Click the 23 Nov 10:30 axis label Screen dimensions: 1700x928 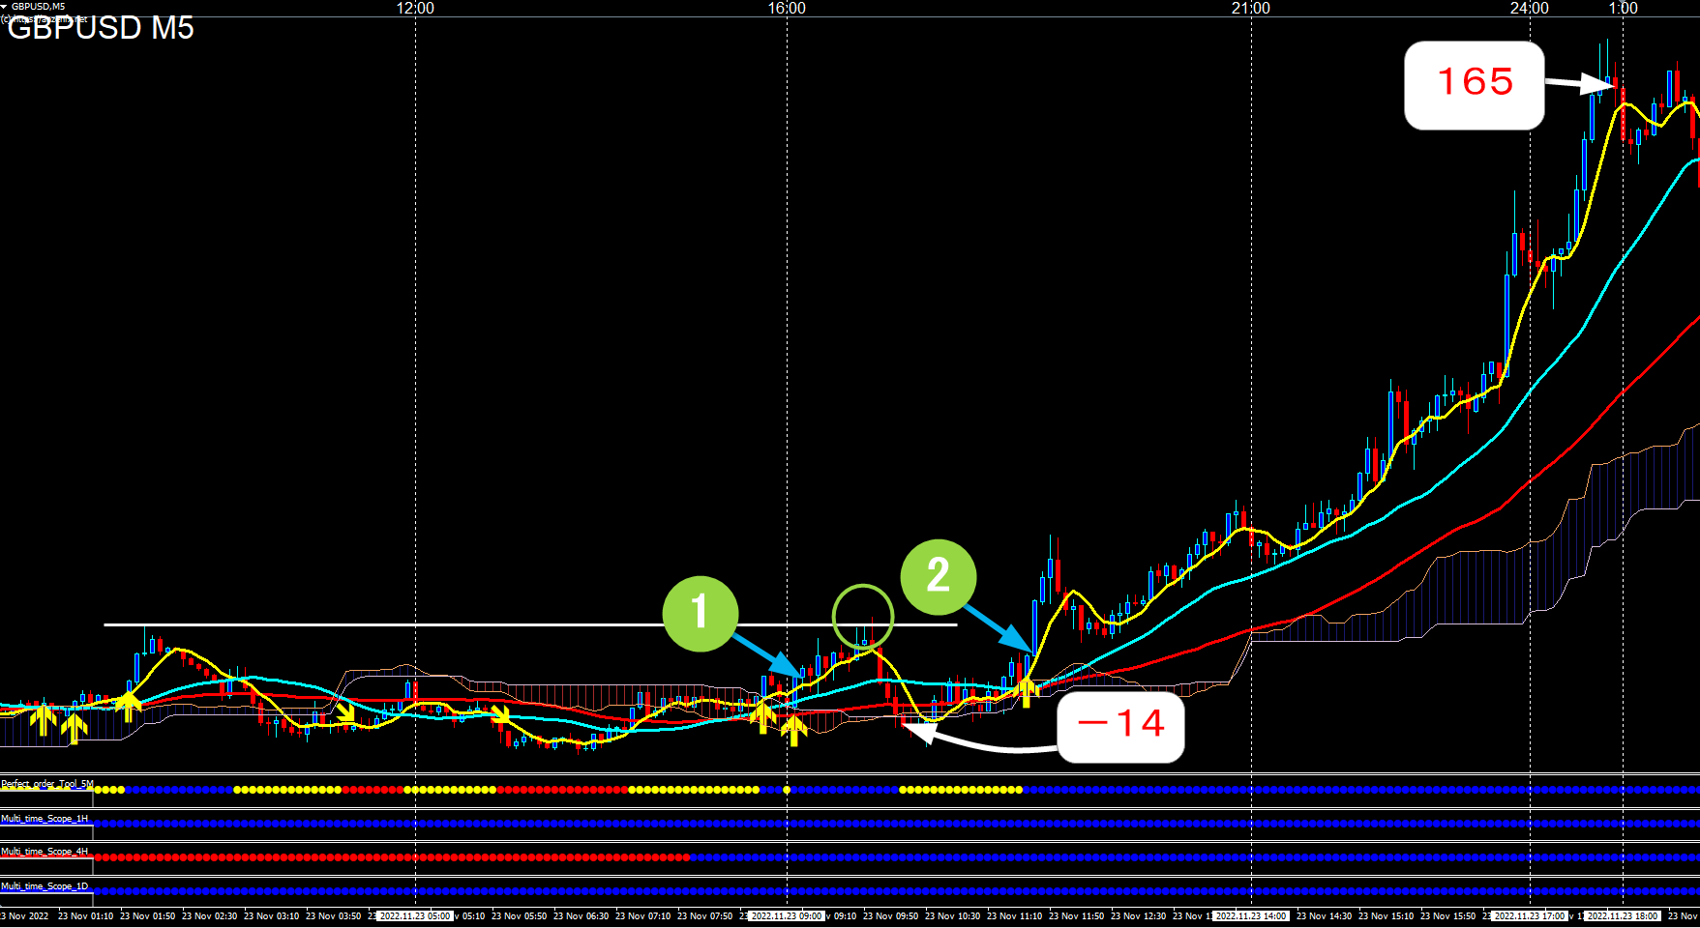click(x=952, y=915)
